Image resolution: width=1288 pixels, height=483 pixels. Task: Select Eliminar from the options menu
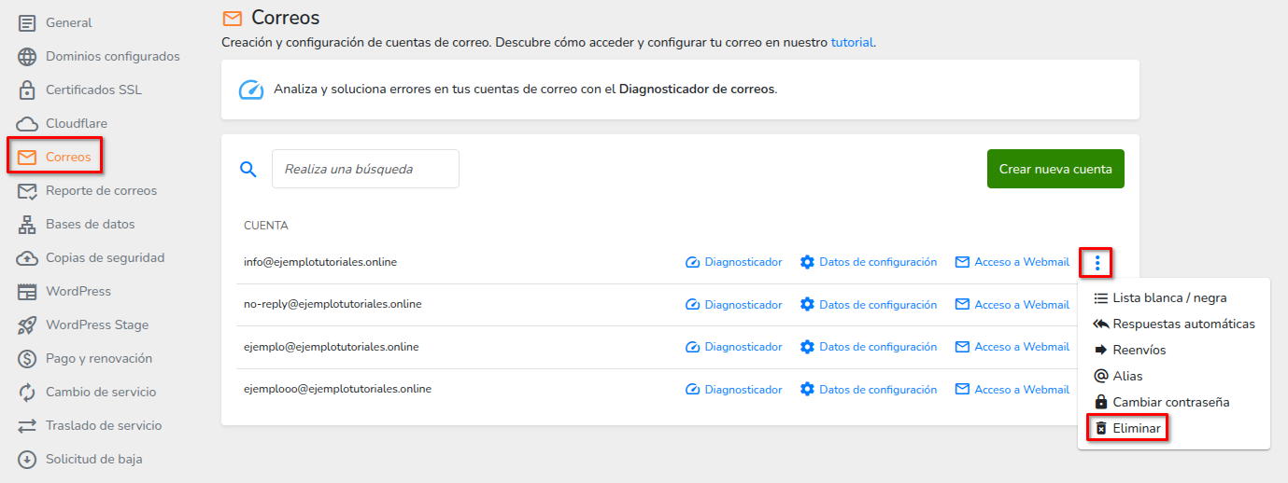coord(1136,429)
